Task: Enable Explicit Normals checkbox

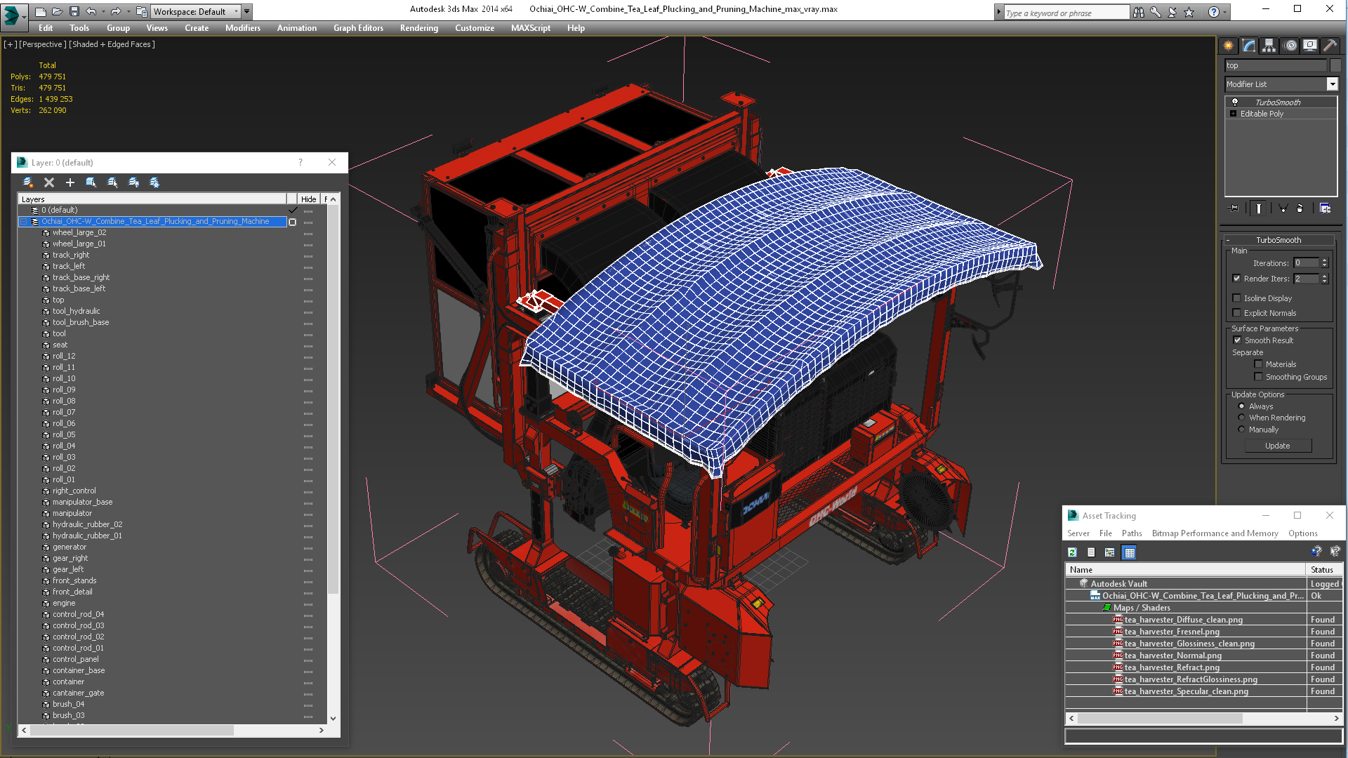Action: [1237, 313]
